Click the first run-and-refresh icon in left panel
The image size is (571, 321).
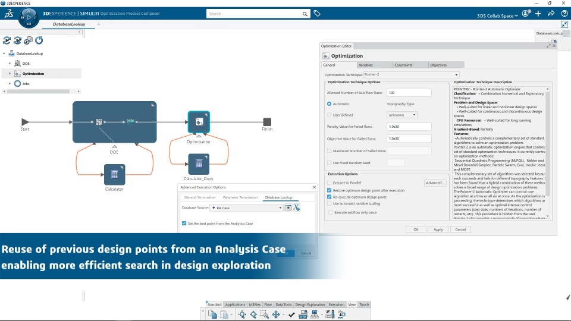click(7, 40)
